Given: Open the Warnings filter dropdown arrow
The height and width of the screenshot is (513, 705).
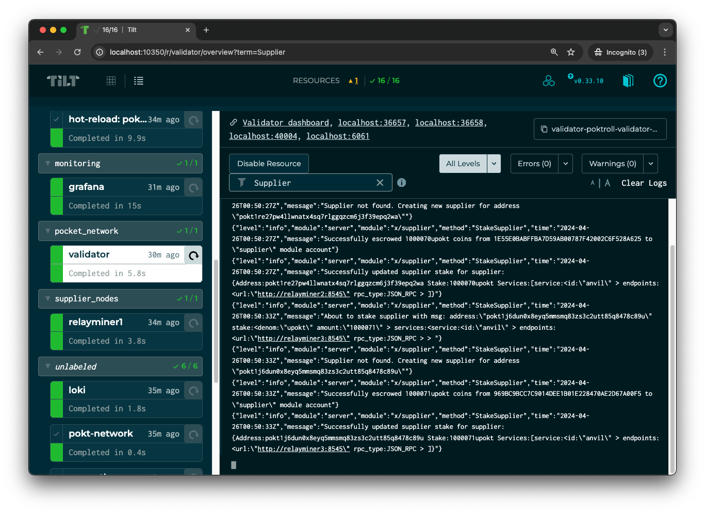Looking at the screenshot, I should tap(651, 164).
